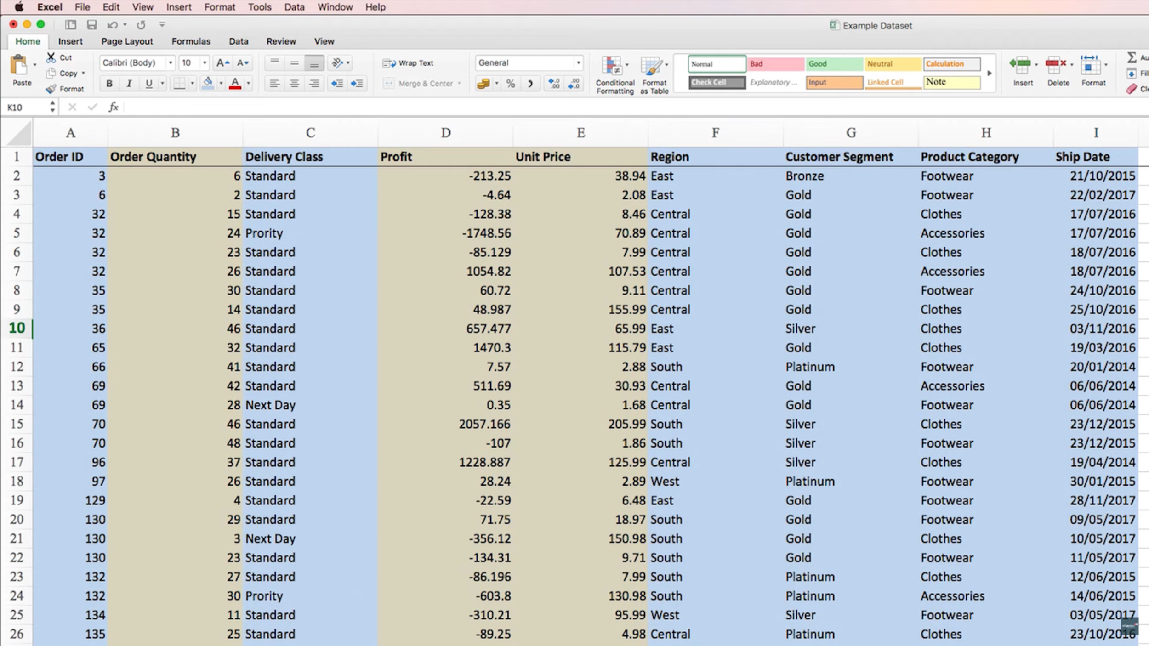Screen dimensions: 1149x646
Task: Open the Window menu in menu bar
Action: click(x=335, y=7)
